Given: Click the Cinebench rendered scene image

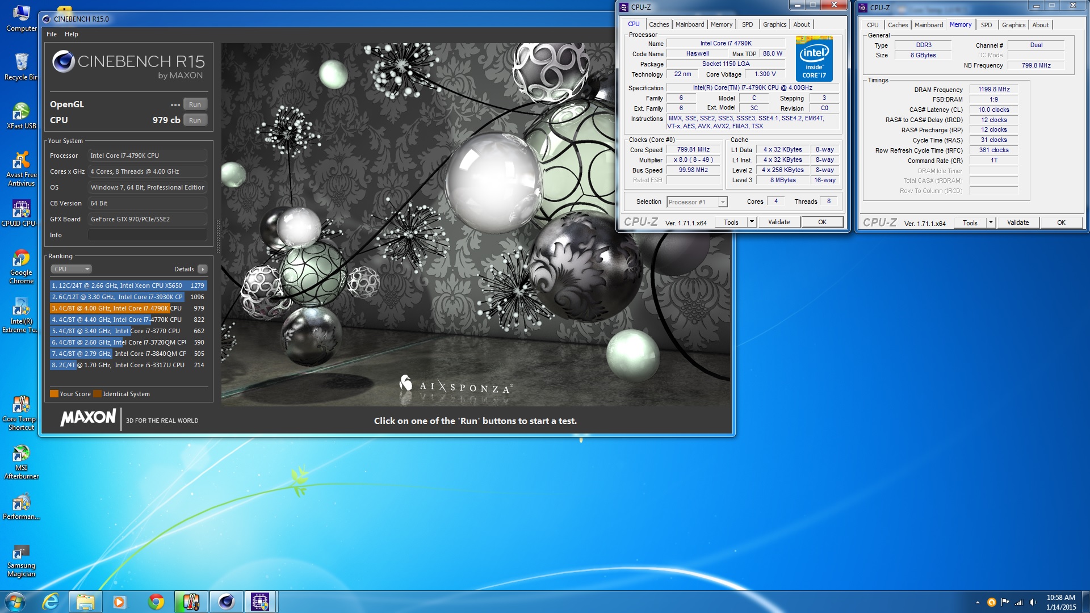Looking at the screenshot, I should [x=476, y=225].
